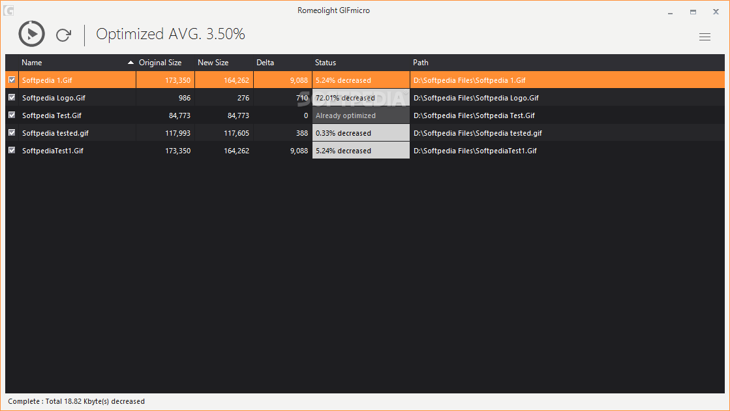Click the Already optimized status cell

coord(361,115)
